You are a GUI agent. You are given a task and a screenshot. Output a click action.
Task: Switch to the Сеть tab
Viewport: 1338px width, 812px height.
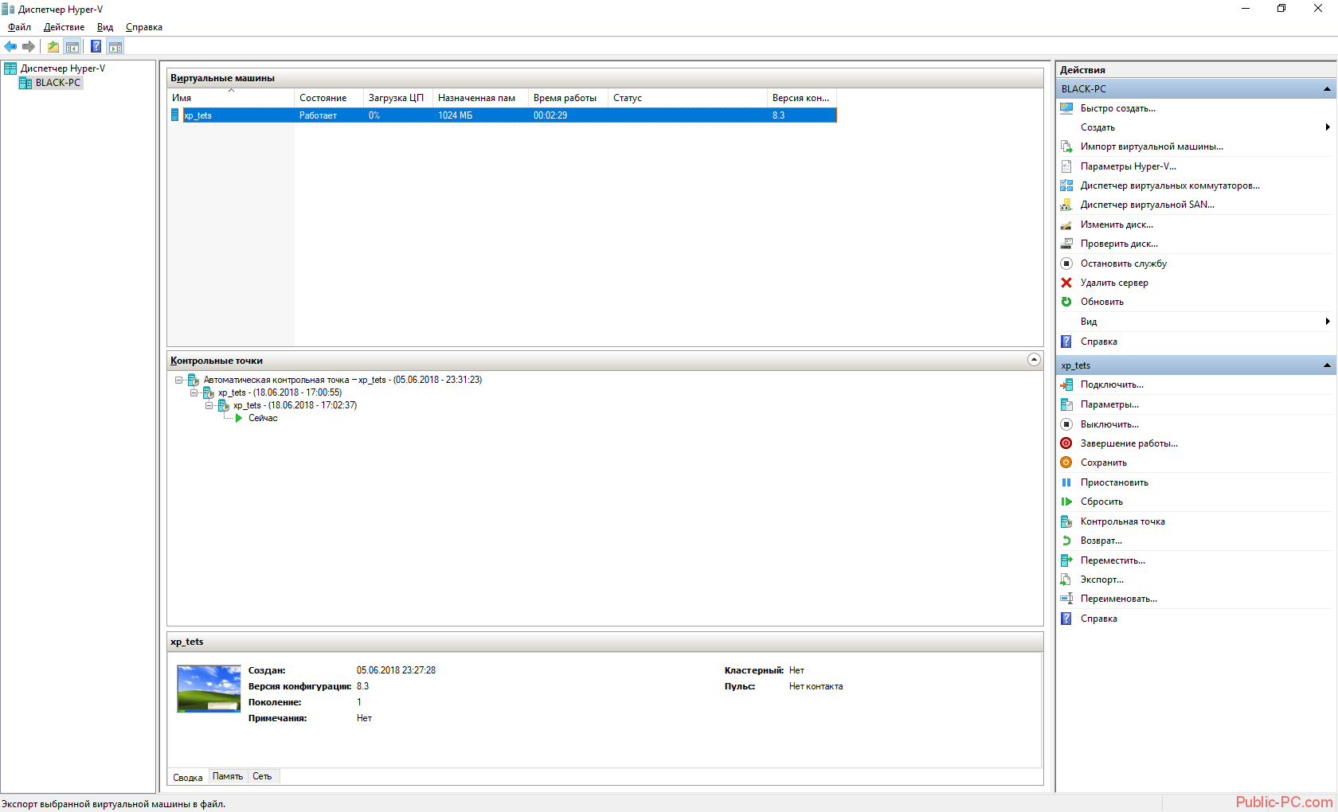(x=262, y=776)
